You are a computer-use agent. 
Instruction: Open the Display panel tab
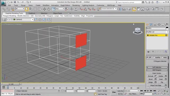point(163,25)
